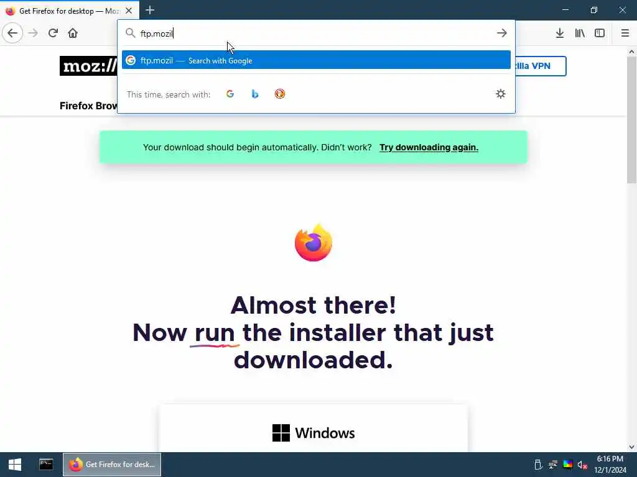Click the Try downloading again link

click(x=429, y=147)
